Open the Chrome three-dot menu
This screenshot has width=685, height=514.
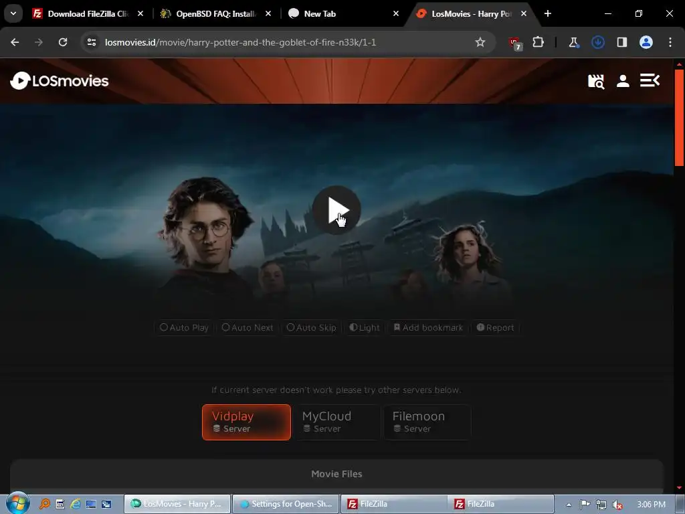670,42
